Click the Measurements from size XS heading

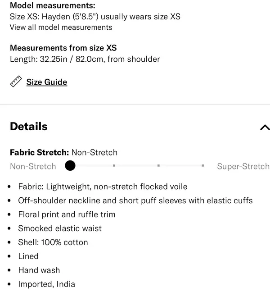(63, 48)
